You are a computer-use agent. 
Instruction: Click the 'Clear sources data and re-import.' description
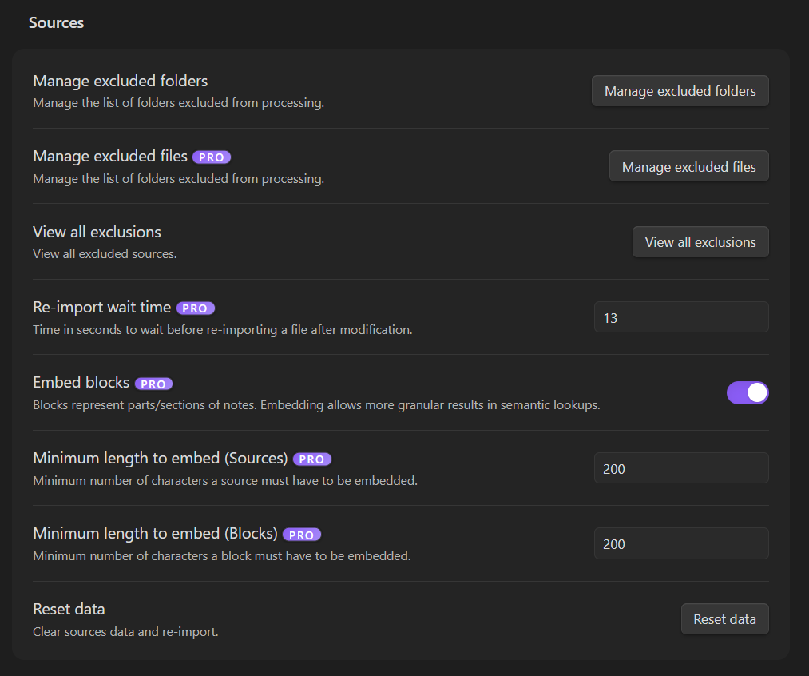coord(125,632)
